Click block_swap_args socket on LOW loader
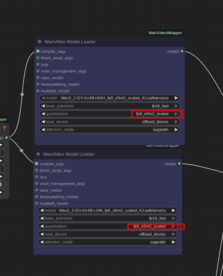The height and width of the screenshot is (276, 223). coord(36,170)
